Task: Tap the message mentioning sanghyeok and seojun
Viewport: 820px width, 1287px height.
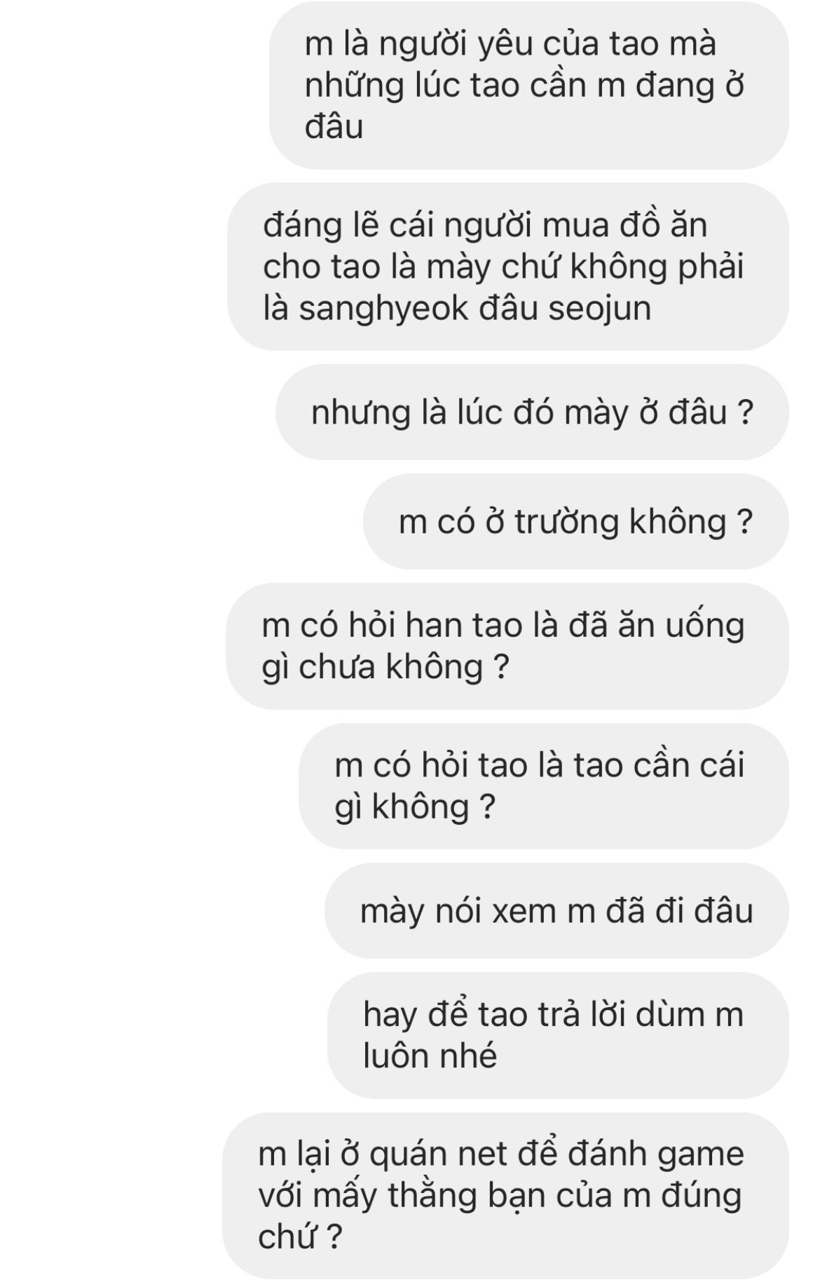Action: point(508,267)
